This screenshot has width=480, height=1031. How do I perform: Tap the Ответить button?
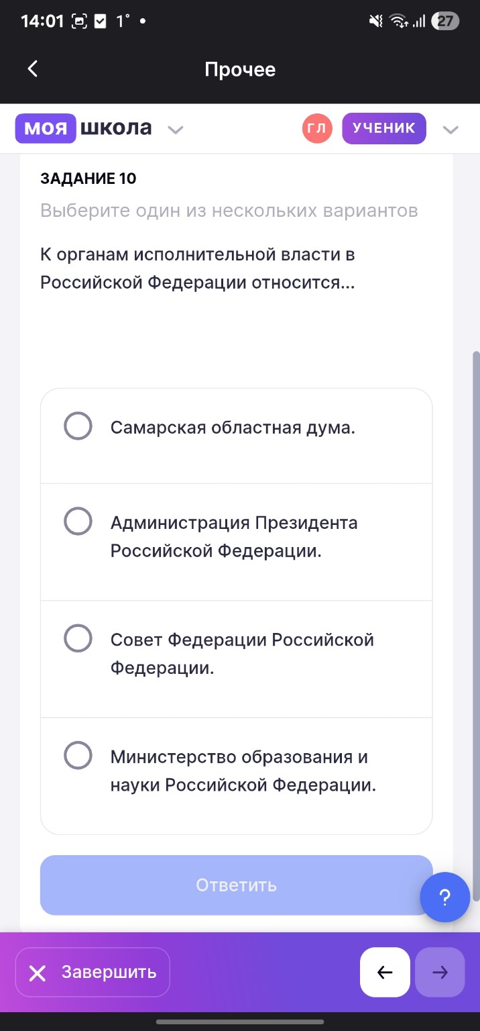[x=236, y=885]
